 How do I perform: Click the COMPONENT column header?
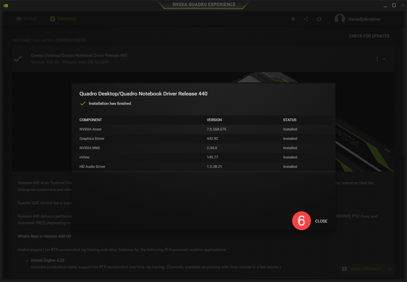pos(91,120)
